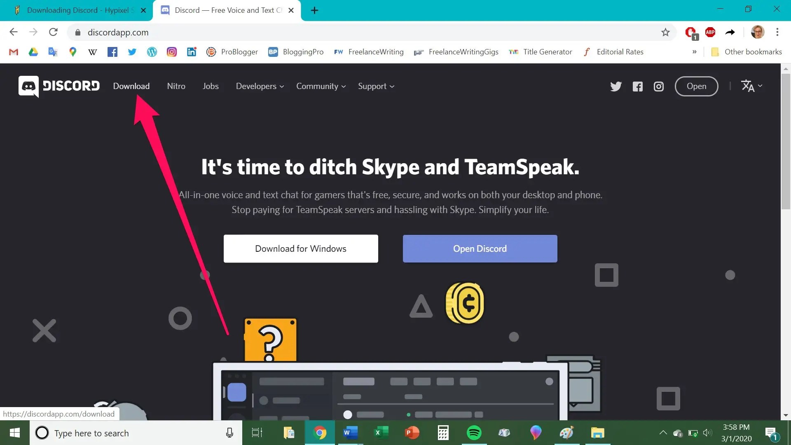Image resolution: width=791 pixels, height=445 pixels.
Task: Launch Spotify from the taskbar
Action: point(474,433)
